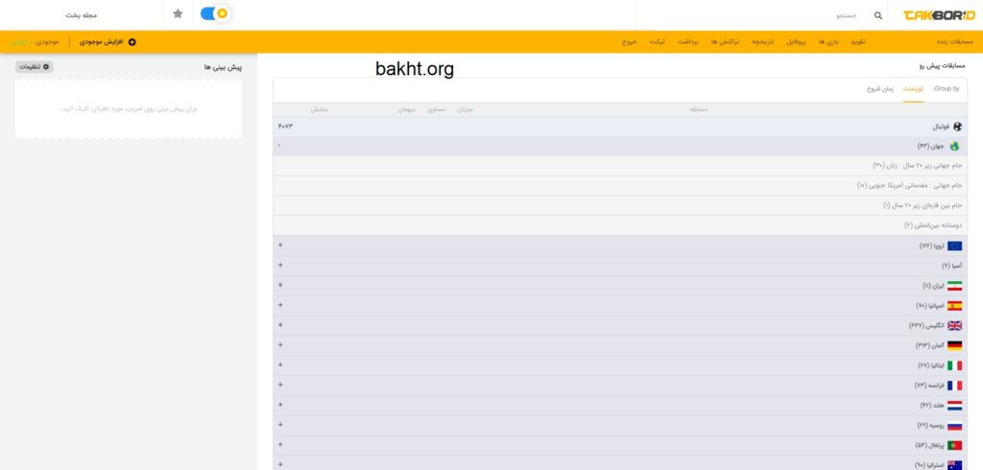Click the Iran flag icon
The height and width of the screenshot is (470, 983).
954,286
